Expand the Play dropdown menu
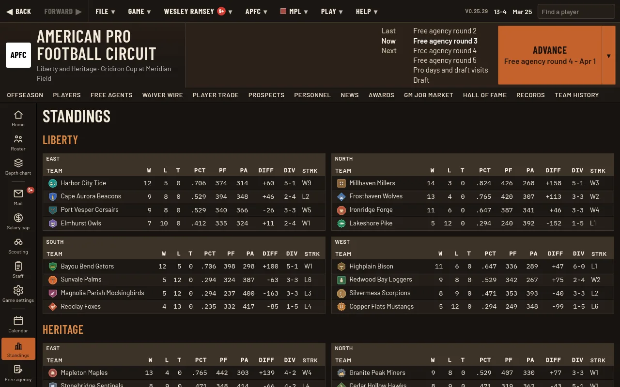 pos(332,12)
